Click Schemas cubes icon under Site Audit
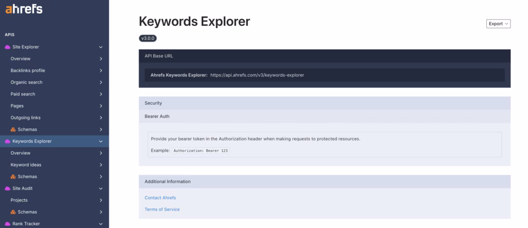This screenshot has width=528, height=228. click(13, 212)
